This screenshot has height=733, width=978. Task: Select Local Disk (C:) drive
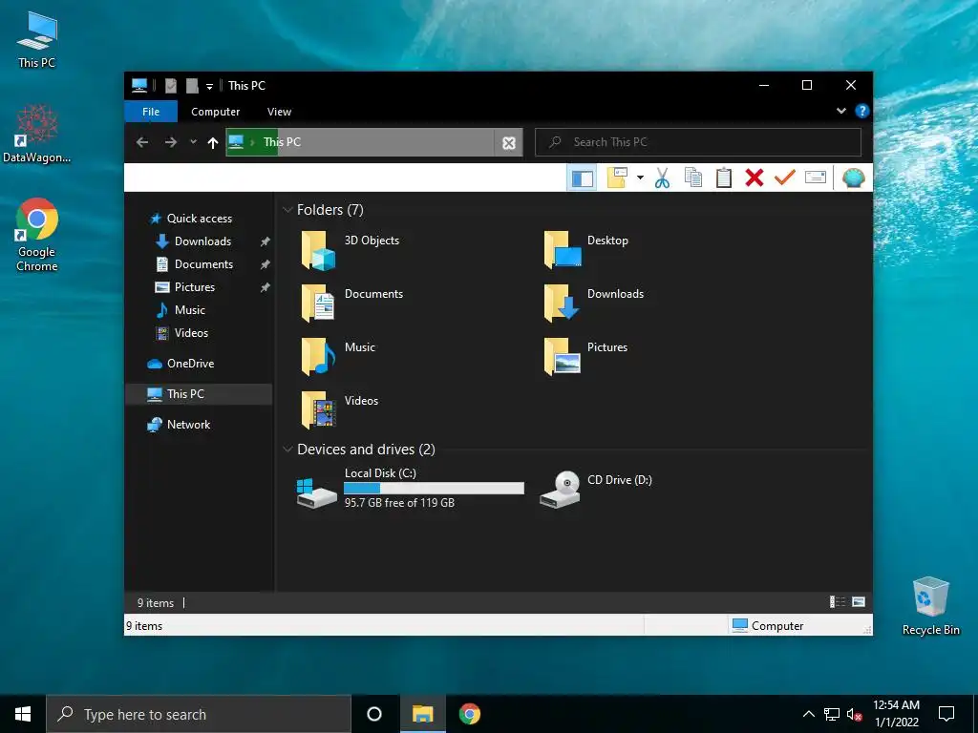(411, 489)
